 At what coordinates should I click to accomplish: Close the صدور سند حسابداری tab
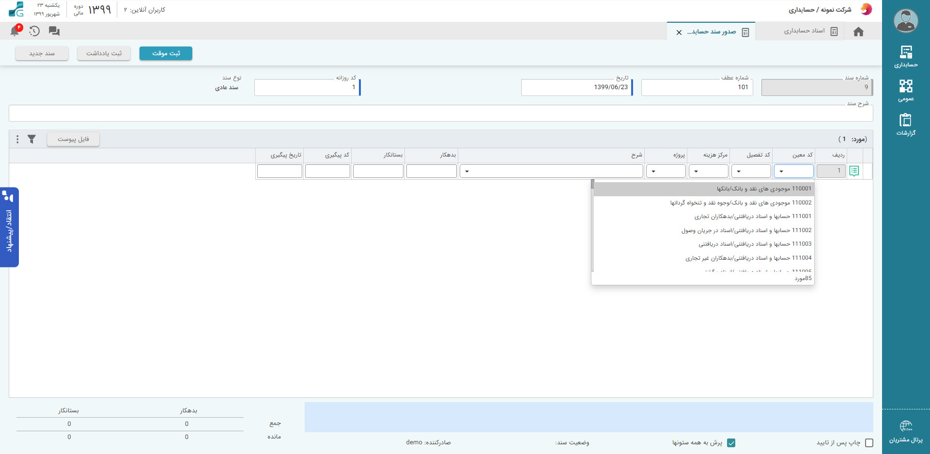tap(679, 32)
